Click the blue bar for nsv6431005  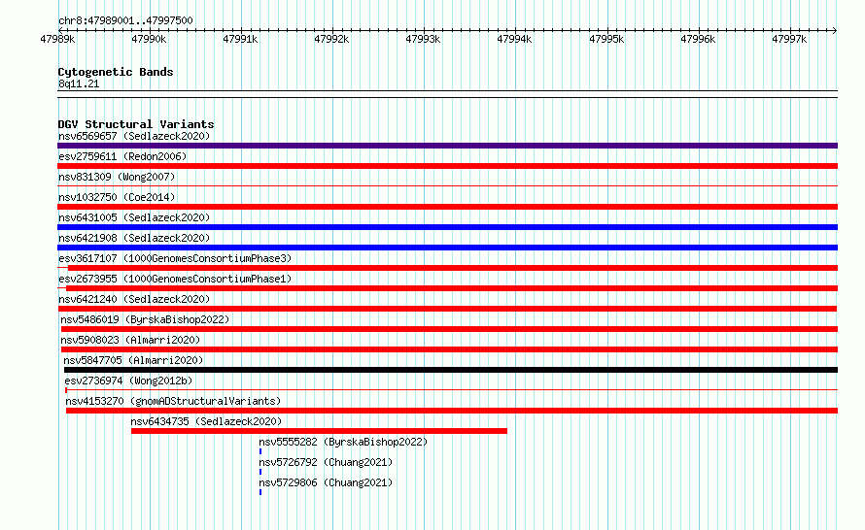pos(447,227)
